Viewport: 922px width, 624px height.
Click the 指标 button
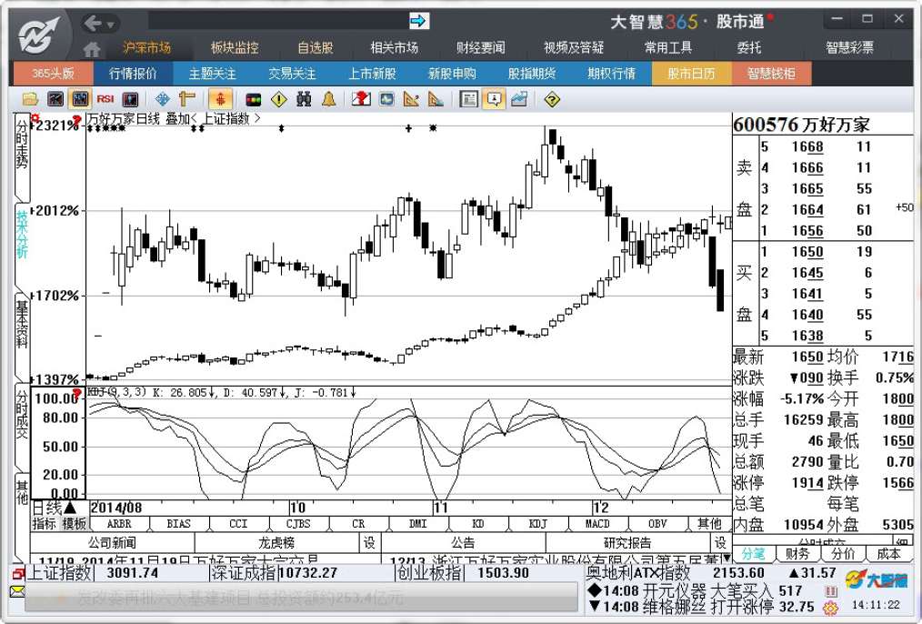coord(45,523)
